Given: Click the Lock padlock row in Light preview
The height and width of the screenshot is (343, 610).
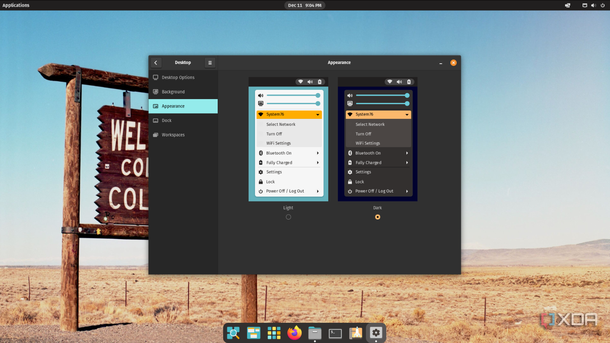Looking at the screenshot, I should click(x=289, y=182).
